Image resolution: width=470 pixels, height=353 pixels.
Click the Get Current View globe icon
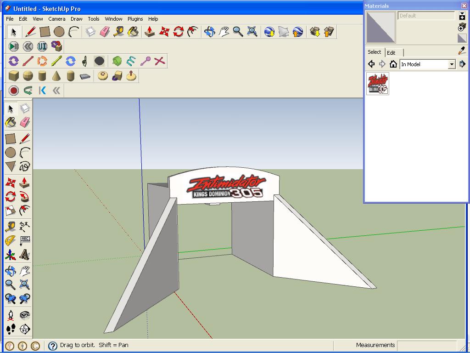tap(269, 32)
